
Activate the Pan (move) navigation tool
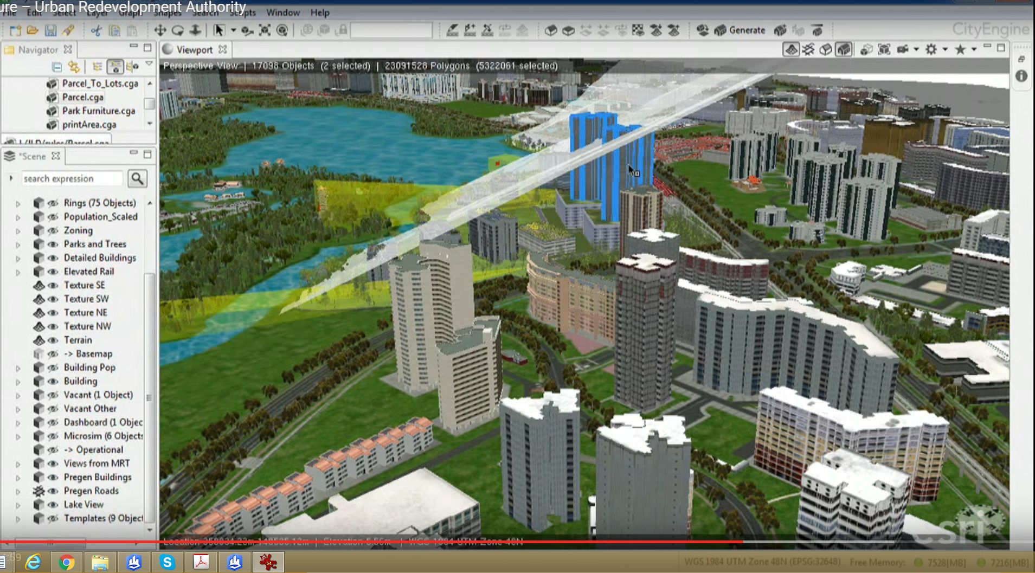pos(160,30)
